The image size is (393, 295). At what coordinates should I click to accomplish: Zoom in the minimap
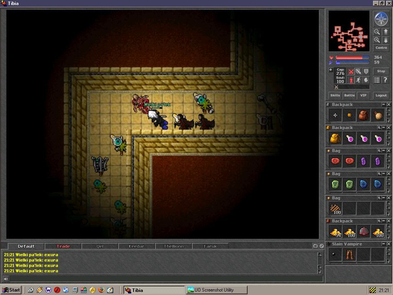tap(377, 40)
